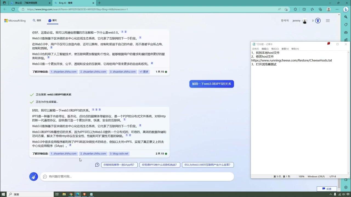Open the Bing hamburger menu
Viewport: 351px width, 197px height.
[x=328, y=21]
